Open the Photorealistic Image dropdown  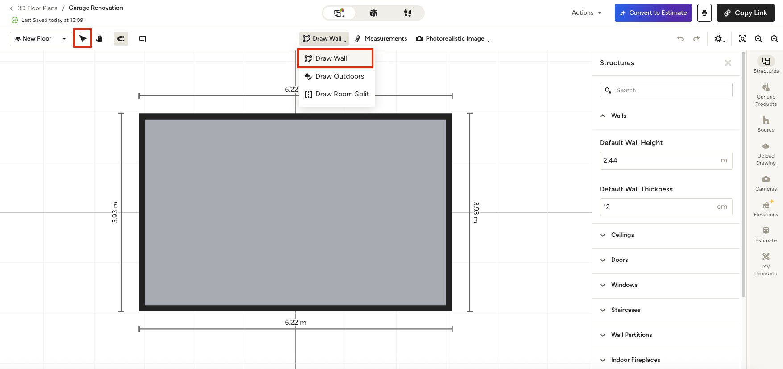click(453, 39)
